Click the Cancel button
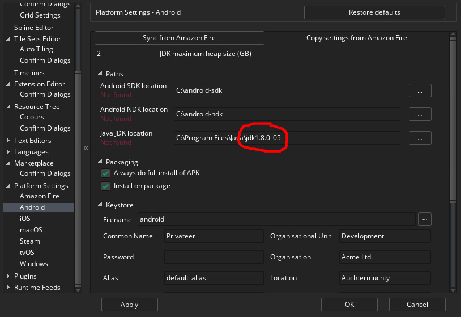The width and height of the screenshot is (461, 317). pyautogui.click(x=417, y=305)
